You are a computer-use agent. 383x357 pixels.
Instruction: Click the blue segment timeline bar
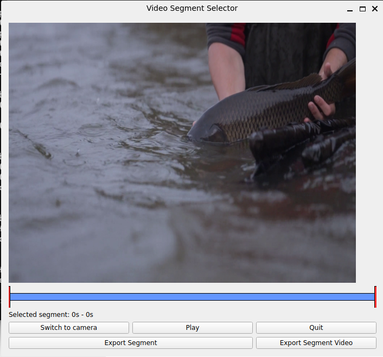point(192,297)
